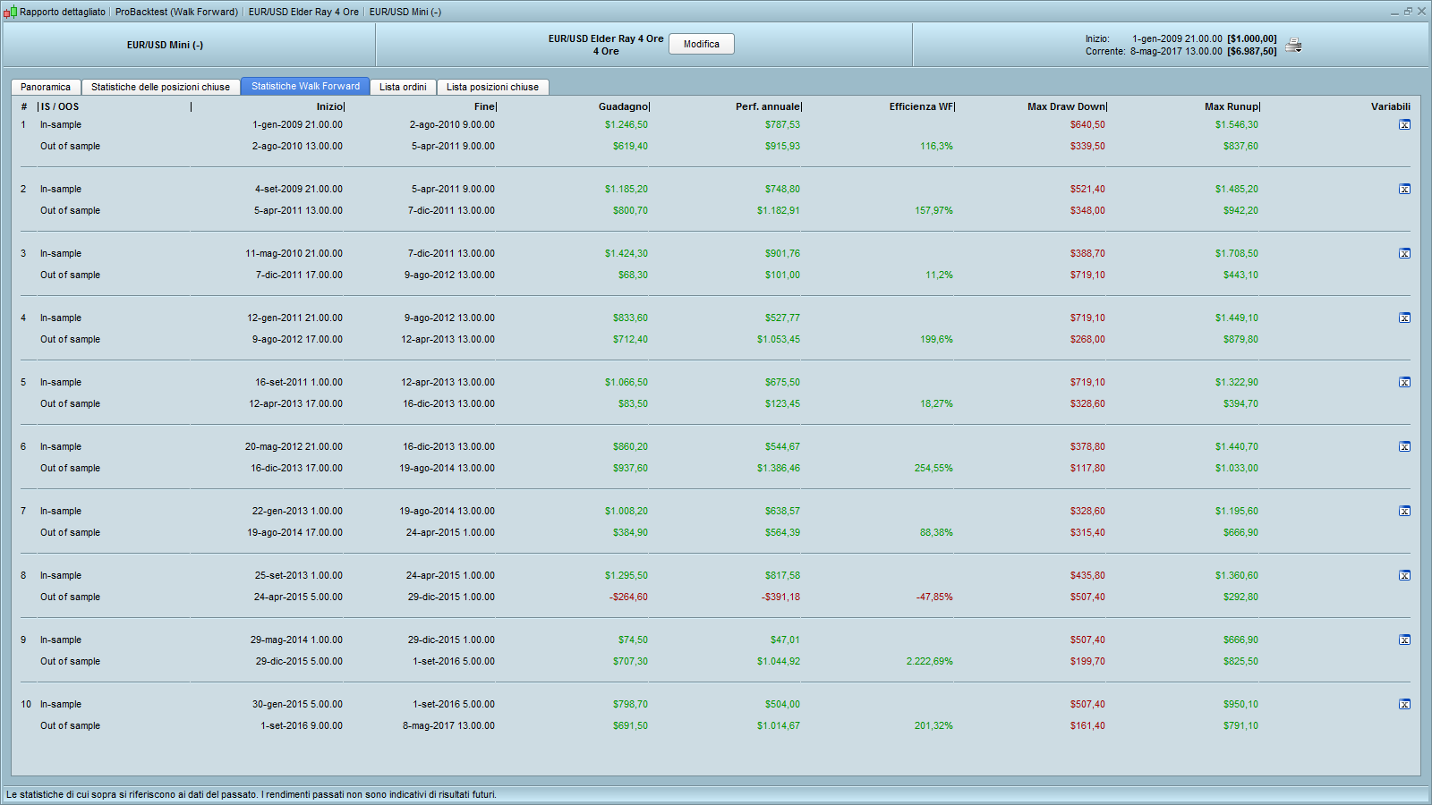Open variables icon for walk-forward row 1
Image resolution: width=1432 pixels, height=805 pixels.
pyautogui.click(x=1404, y=125)
